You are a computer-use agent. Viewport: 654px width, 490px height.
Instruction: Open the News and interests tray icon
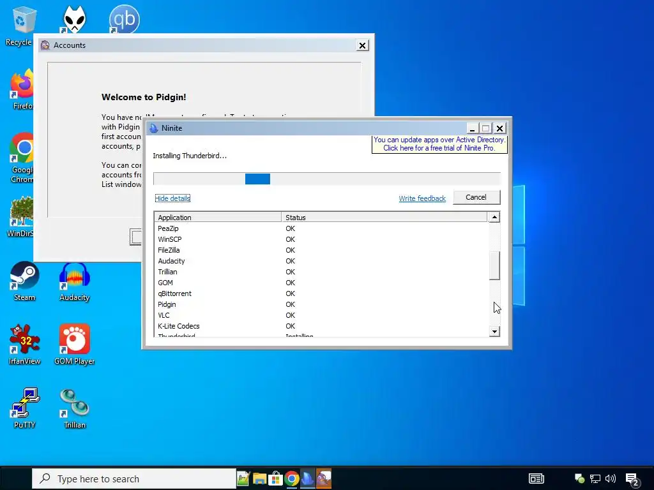[x=536, y=479]
